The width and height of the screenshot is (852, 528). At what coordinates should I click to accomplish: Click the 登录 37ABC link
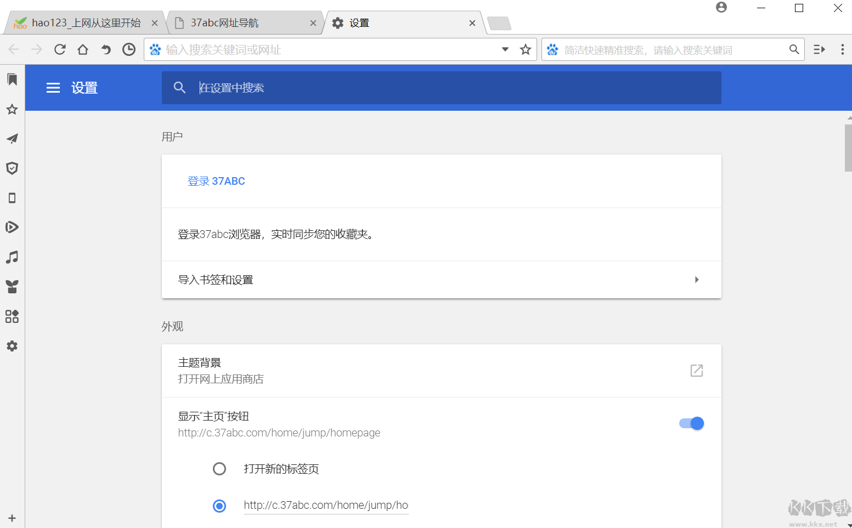pyautogui.click(x=216, y=181)
